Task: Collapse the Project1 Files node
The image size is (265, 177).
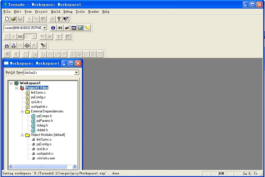Action: pos(16,88)
